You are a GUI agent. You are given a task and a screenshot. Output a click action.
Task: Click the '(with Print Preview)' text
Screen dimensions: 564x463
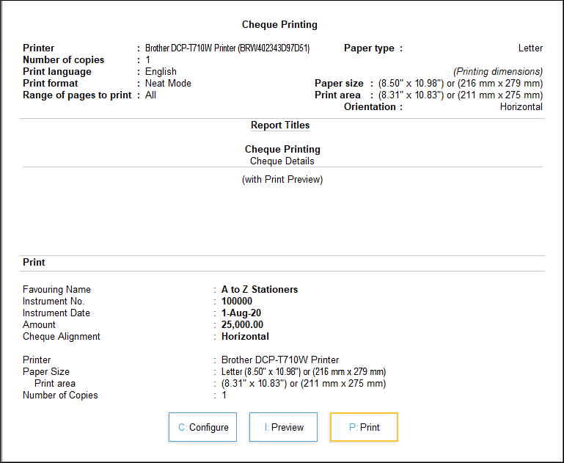[282, 179]
